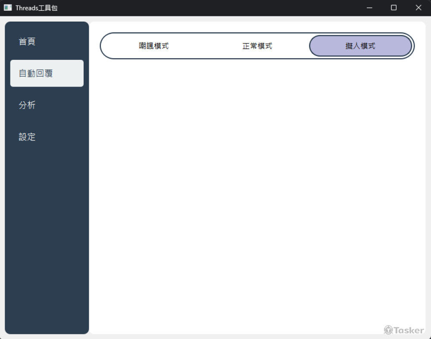Click the Threads工具包 app icon in title bar
Image resolution: width=431 pixels, height=339 pixels.
(8, 8)
